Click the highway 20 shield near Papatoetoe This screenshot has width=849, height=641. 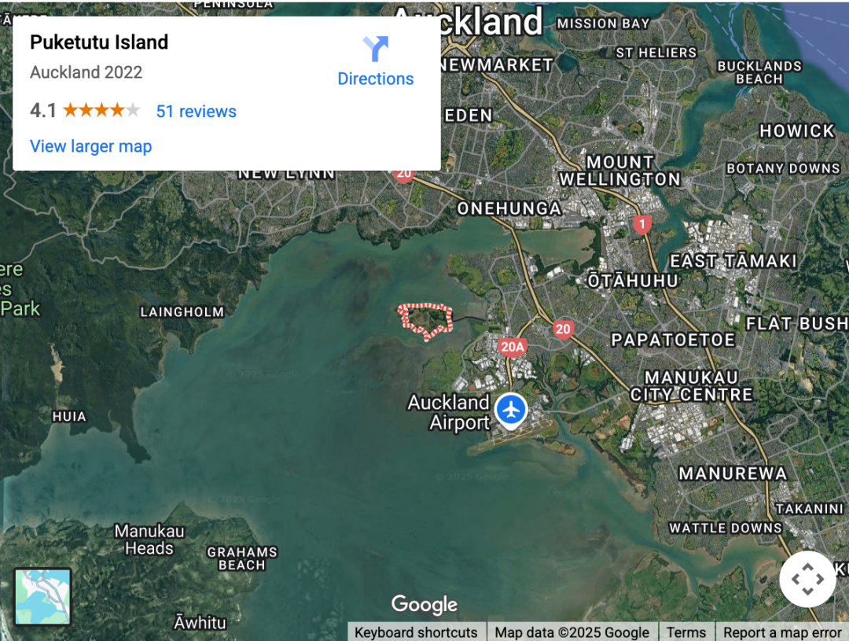(x=563, y=330)
